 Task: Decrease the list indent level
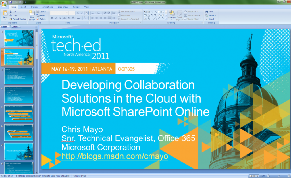point(105,13)
